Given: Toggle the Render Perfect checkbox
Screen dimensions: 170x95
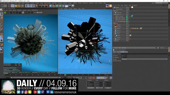Looking at the screenshot, I should 122,61.
